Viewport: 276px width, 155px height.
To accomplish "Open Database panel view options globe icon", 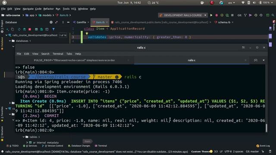I will 51,22.
